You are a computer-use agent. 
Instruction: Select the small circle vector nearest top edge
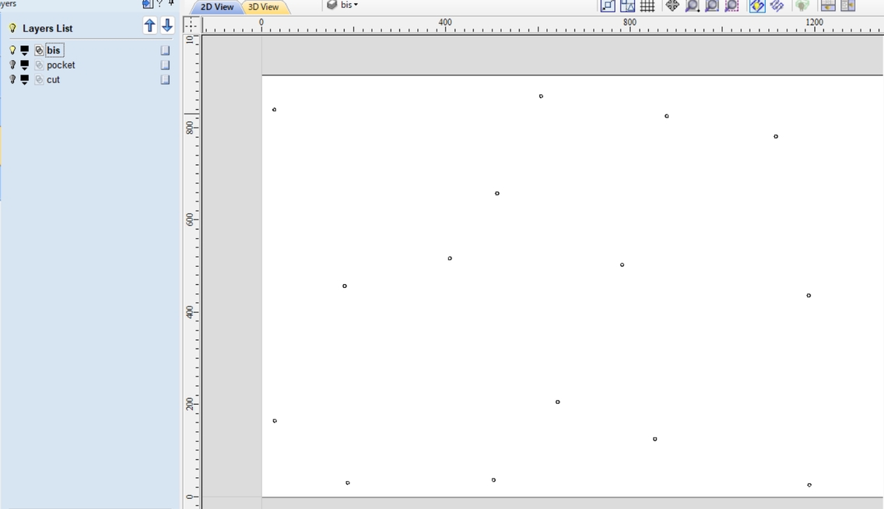point(542,97)
